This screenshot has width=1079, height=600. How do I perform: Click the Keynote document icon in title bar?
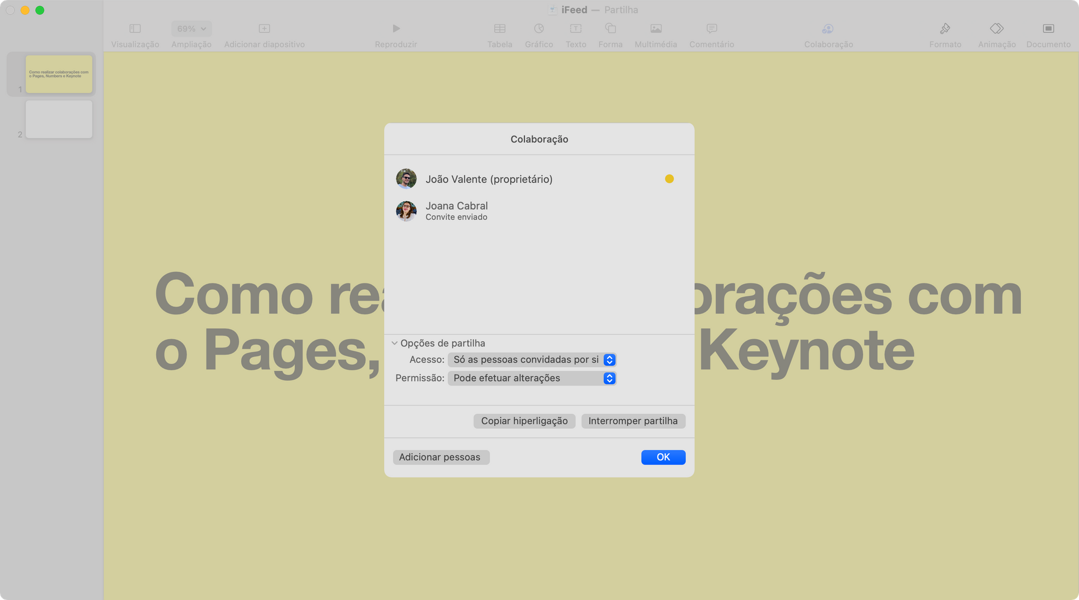pos(552,10)
